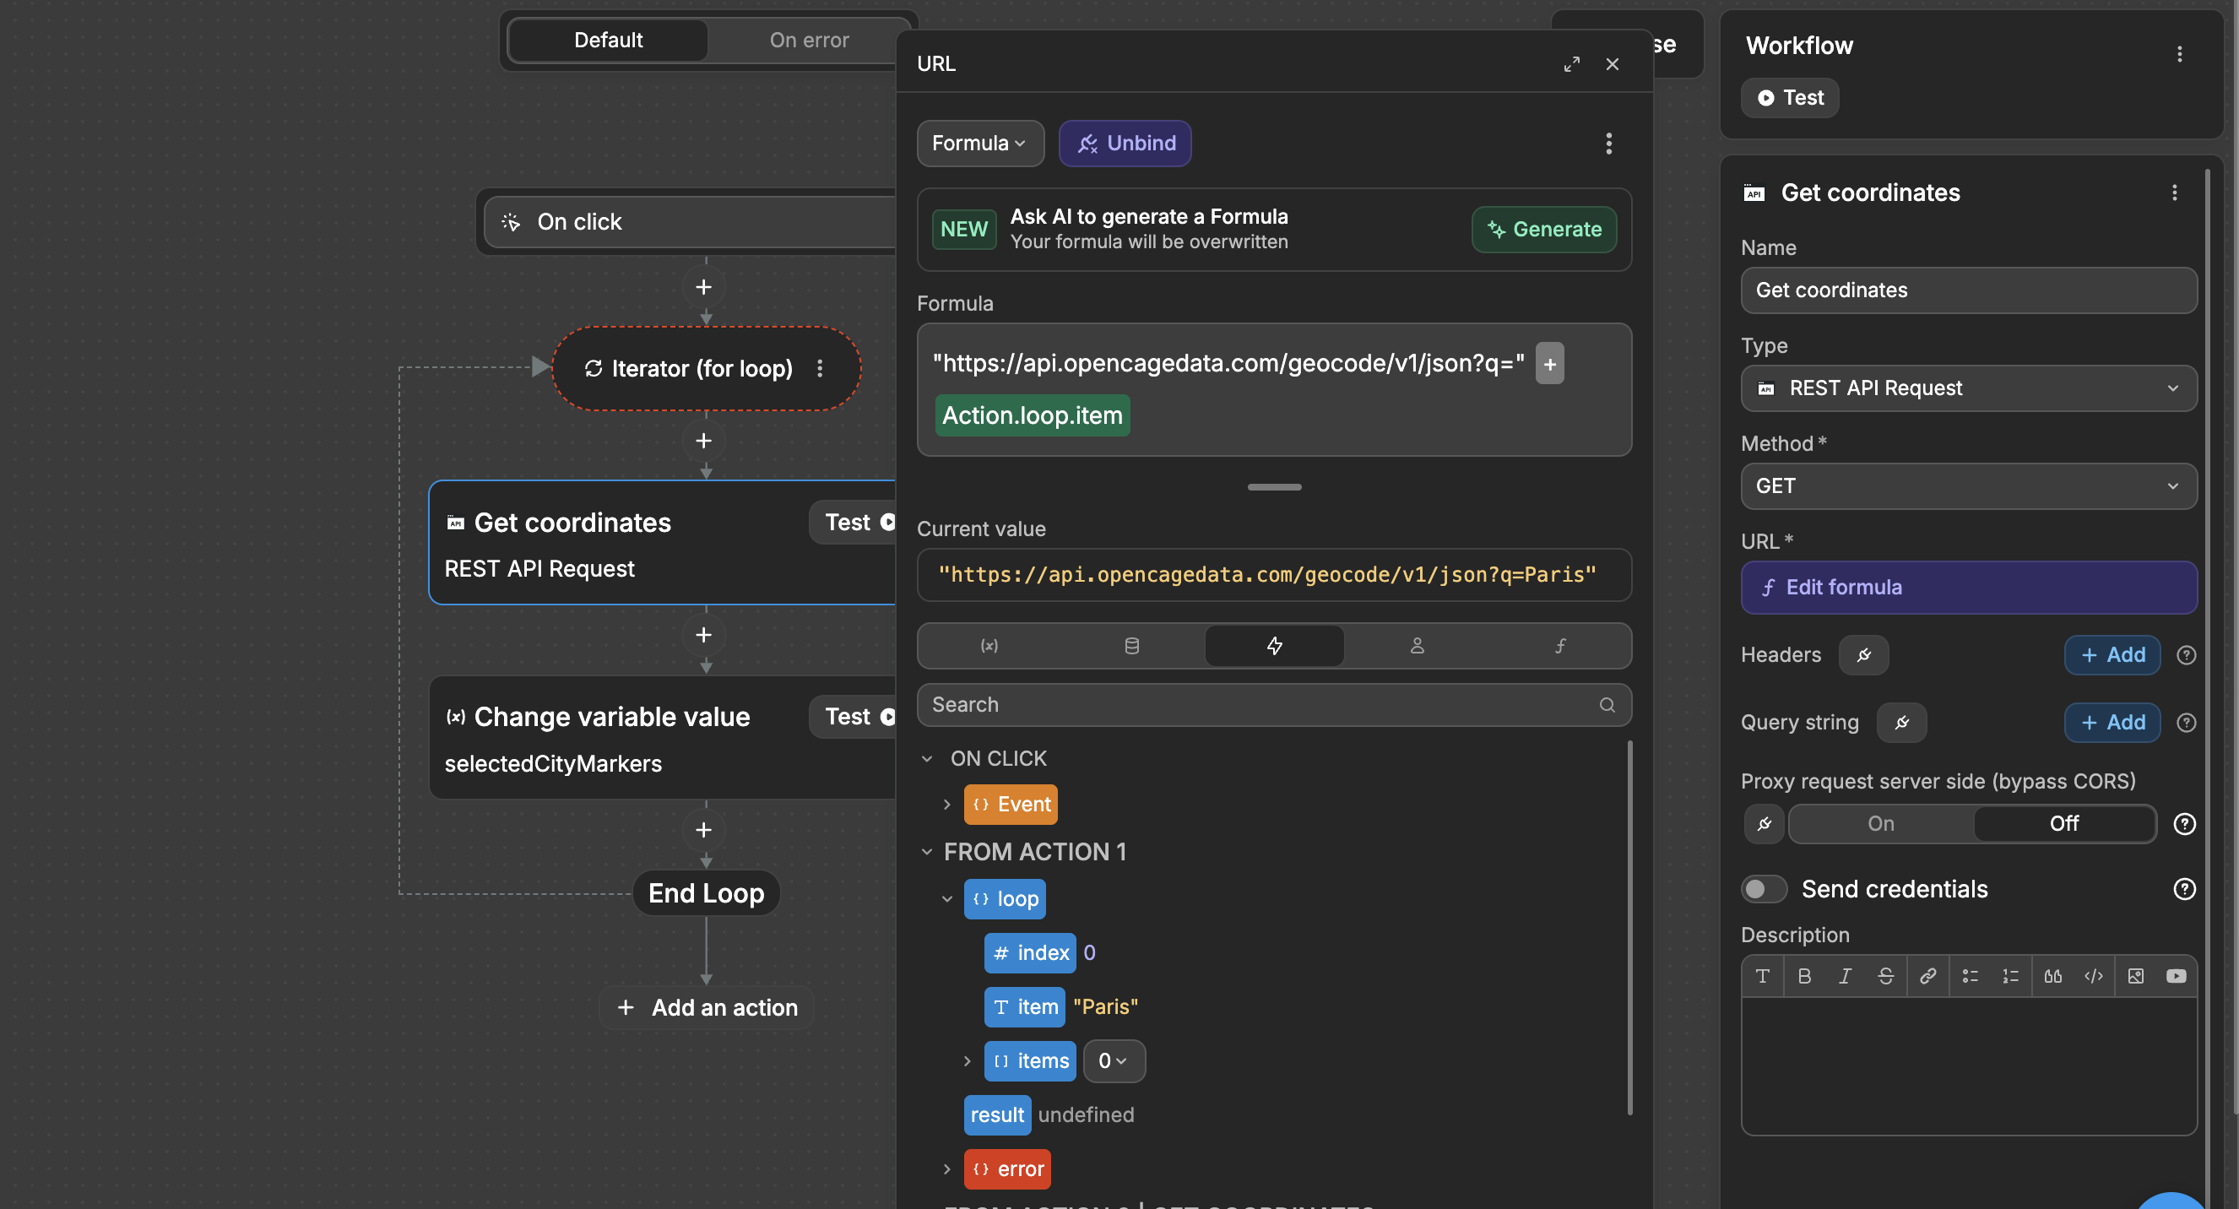This screenshot has width=2239, height=1209.
Task: Insert a YouTube video in the description toolbar
Action: (x=2176, y=976)
